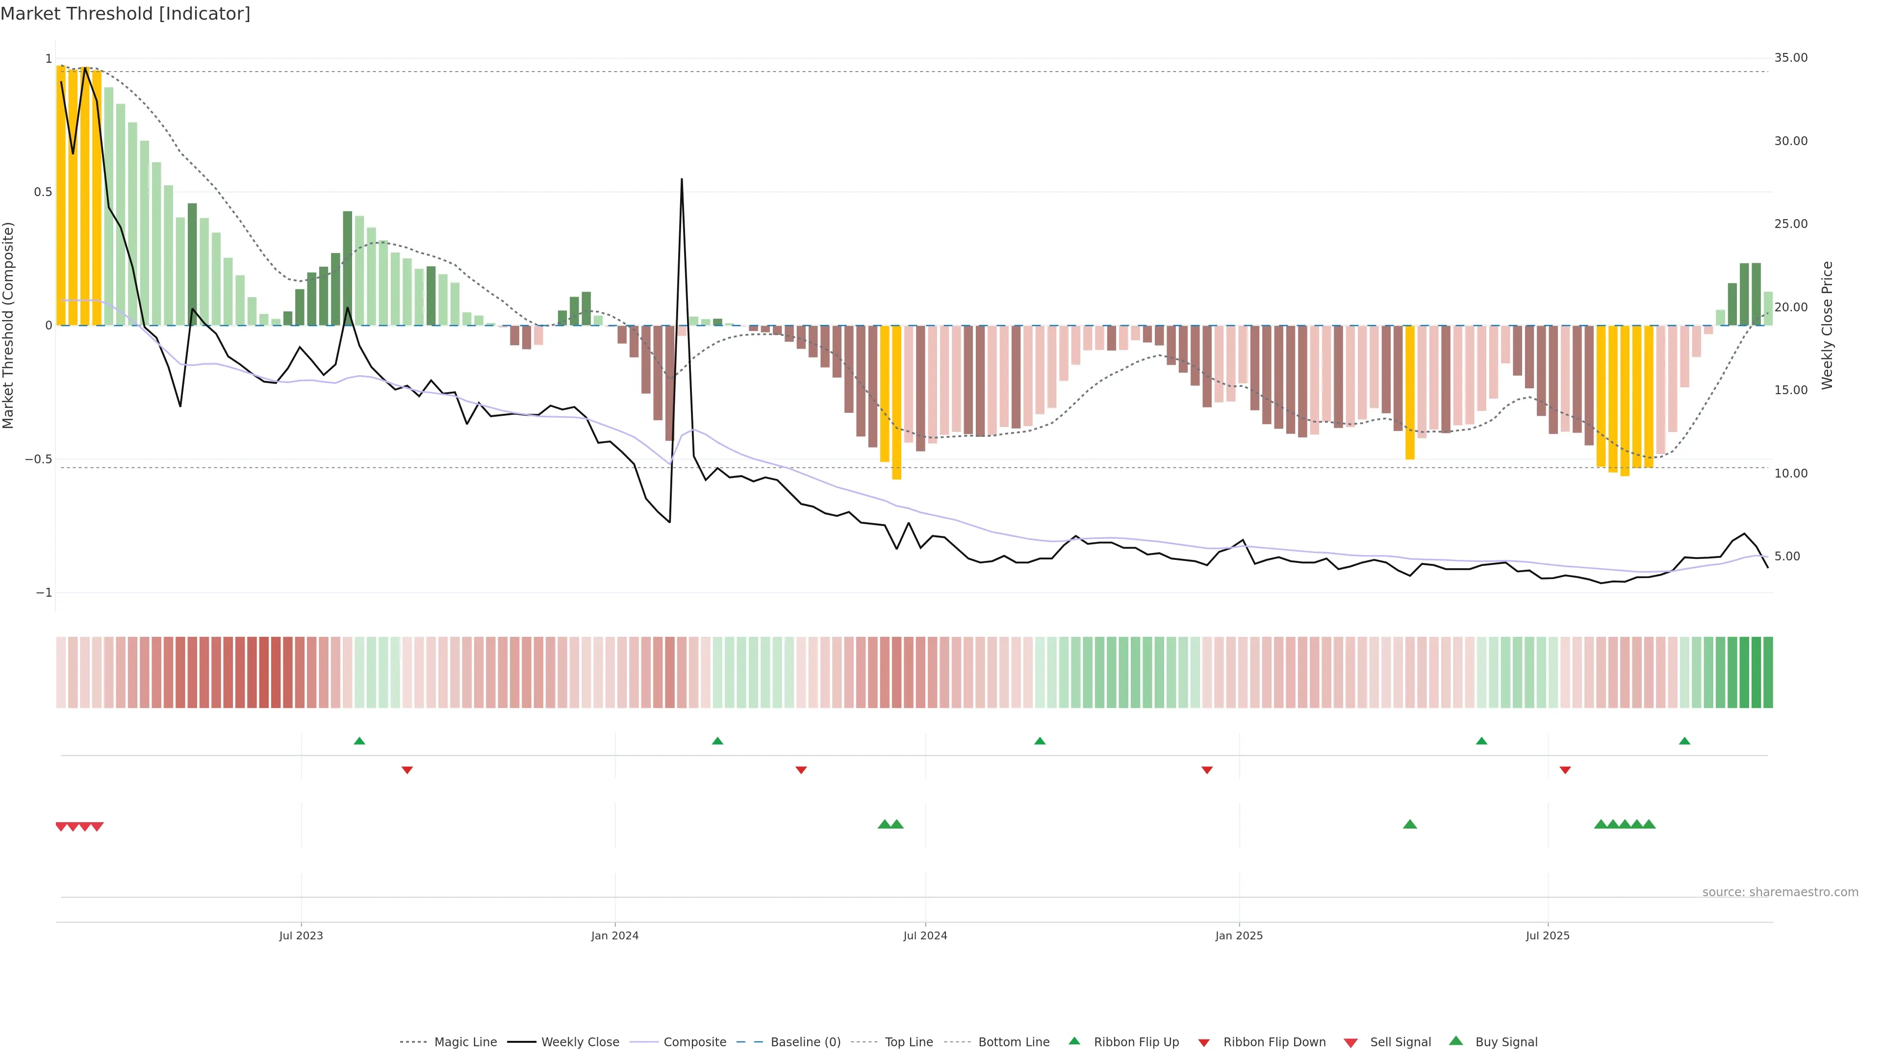Click the last ribbon flip up marker

(x=1685, y=741)
